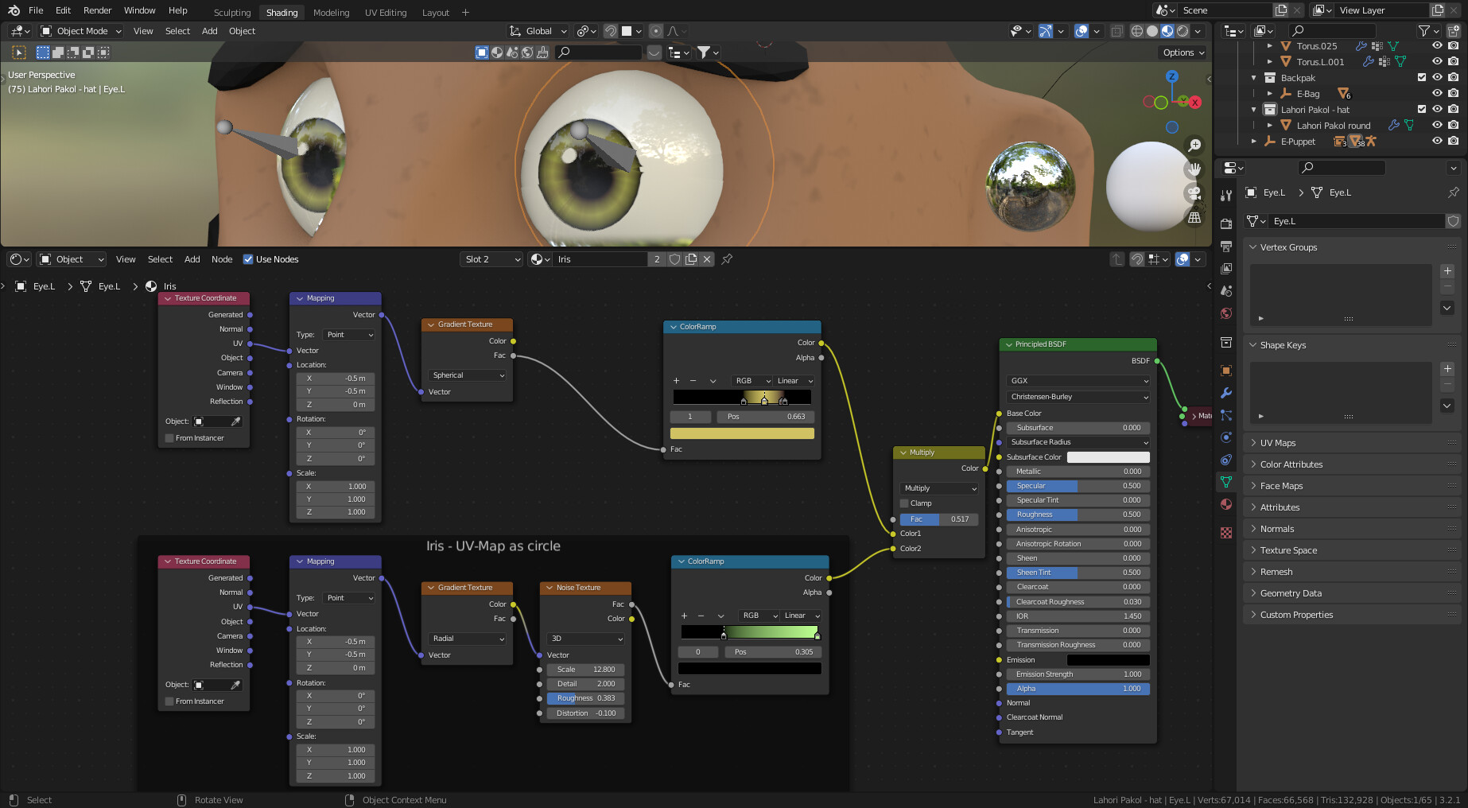1468x808 pixels.
Task: Unlink the Iris material with X
Action: [x=707, y=259]
